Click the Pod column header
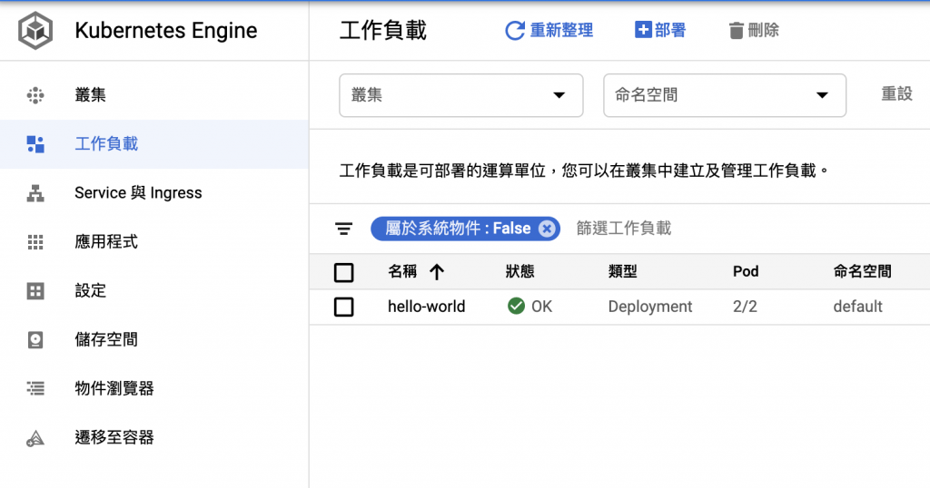This screenshot has width=930, height=488. click(746, 272)
